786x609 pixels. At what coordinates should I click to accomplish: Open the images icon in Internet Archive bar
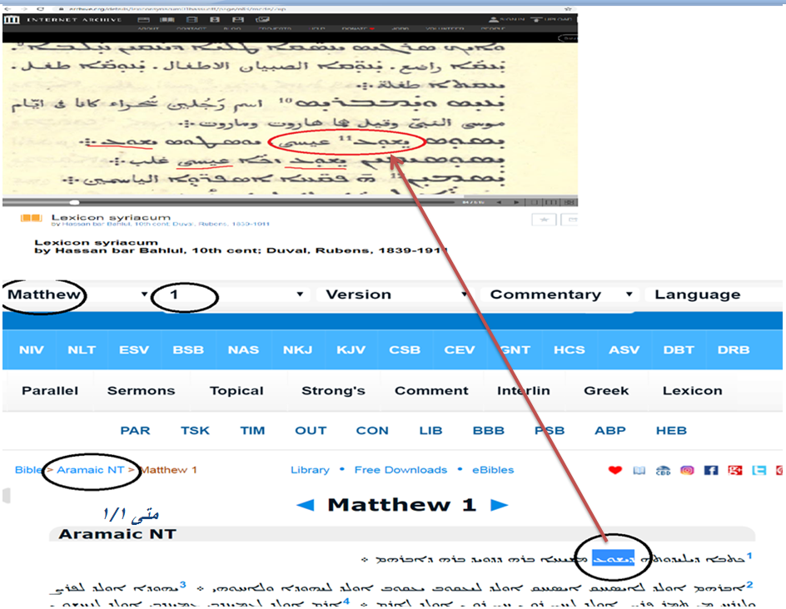[262, 19]
